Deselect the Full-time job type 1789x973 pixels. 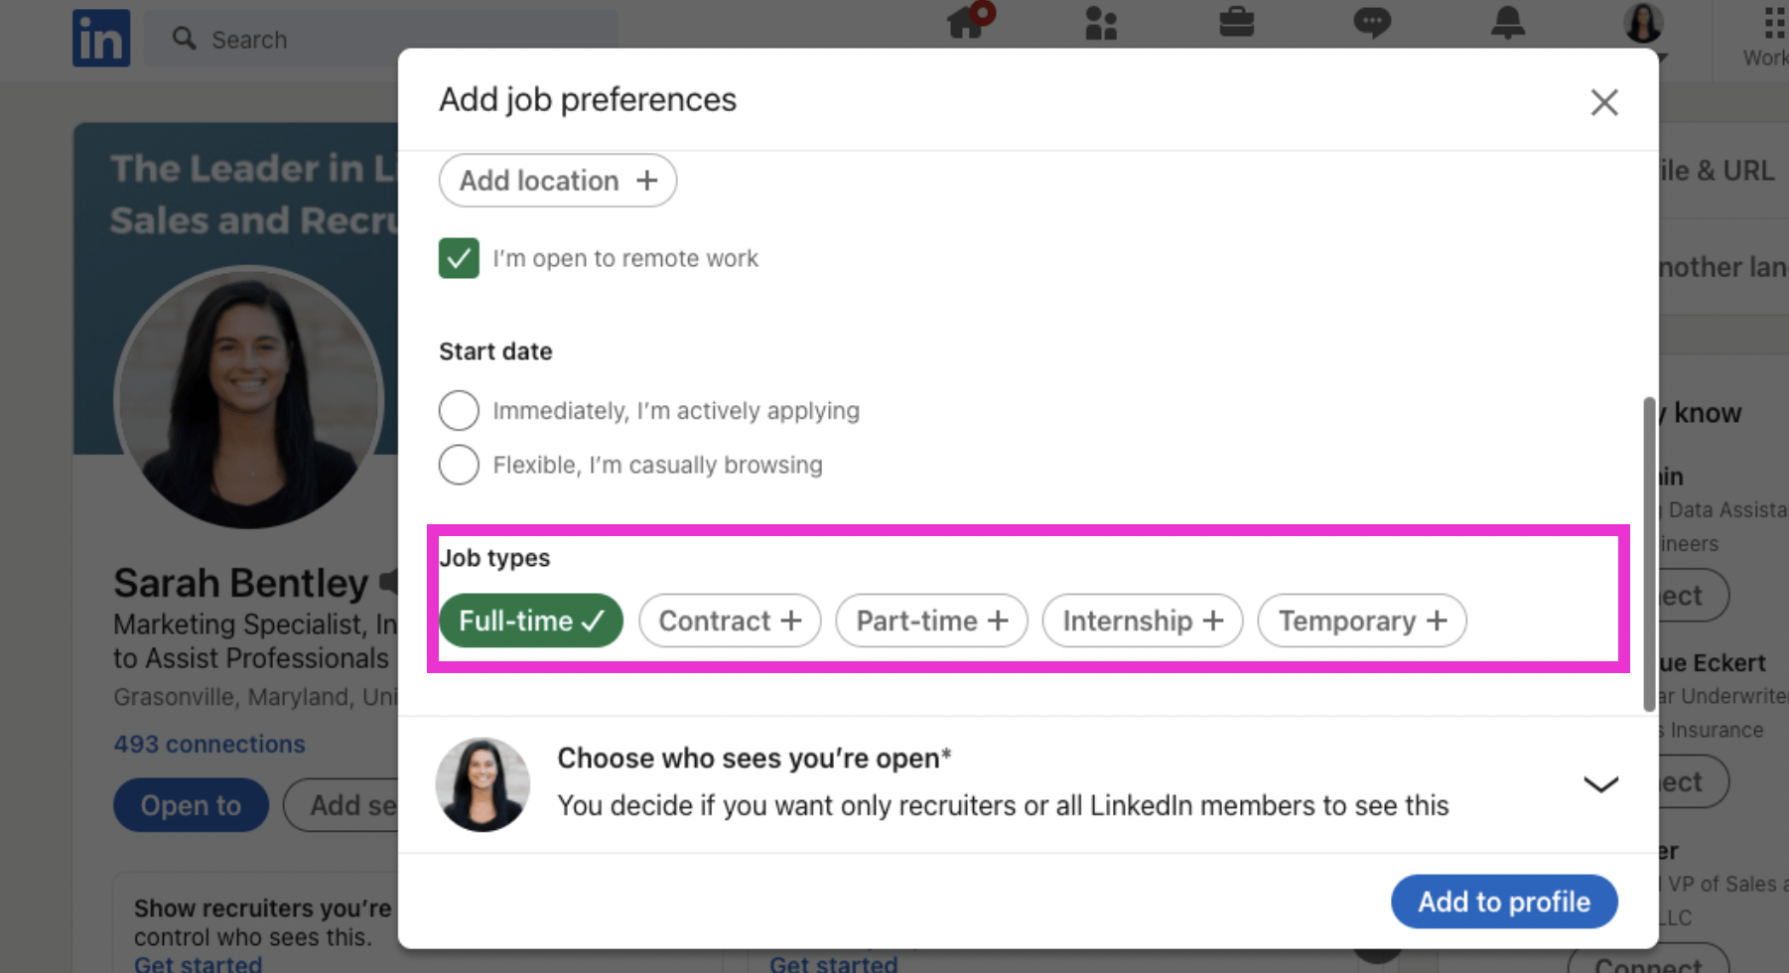(x=531, y=621)
